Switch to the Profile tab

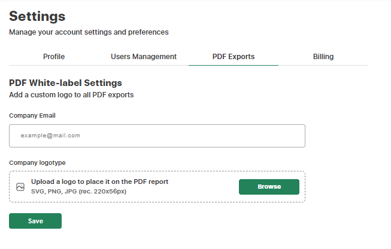pos(54,57)
